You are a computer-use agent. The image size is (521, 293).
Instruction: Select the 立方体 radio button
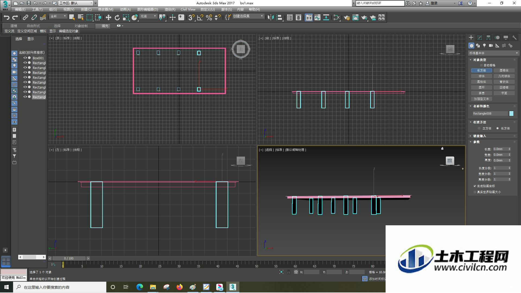pyautogui.click(x=479, y=128)
